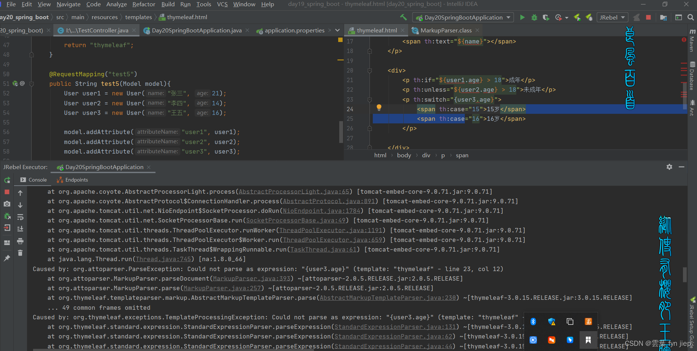Click the red Stop square beside the console

tap(7, 192)
